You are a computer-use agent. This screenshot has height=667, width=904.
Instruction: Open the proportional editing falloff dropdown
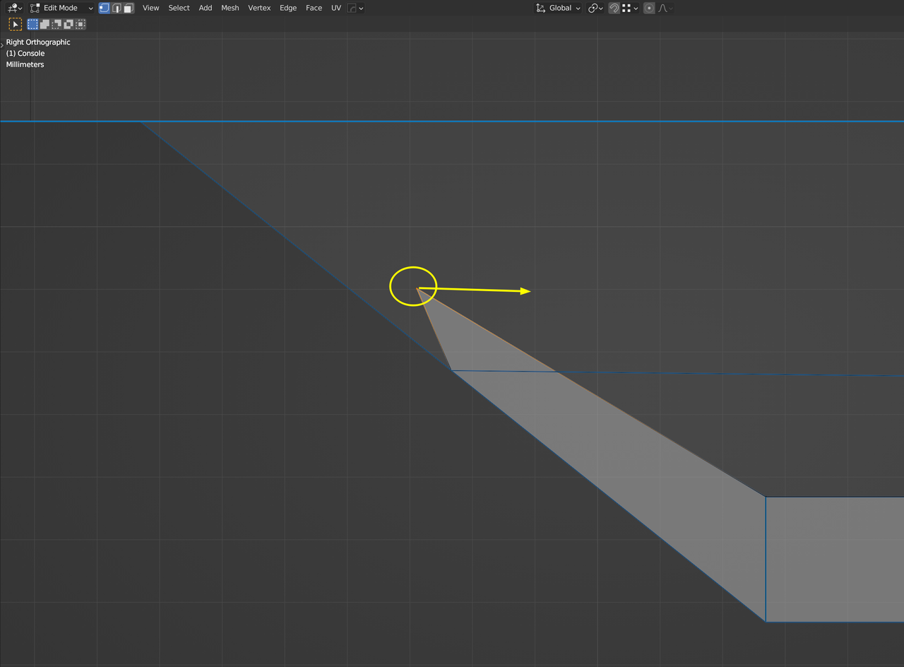tap(665, 8)
